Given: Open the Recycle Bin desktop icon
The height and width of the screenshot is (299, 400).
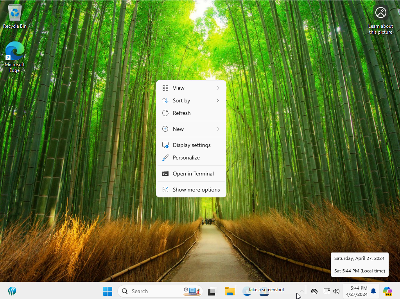Looking at the screenshot, I should pos(15,16).
